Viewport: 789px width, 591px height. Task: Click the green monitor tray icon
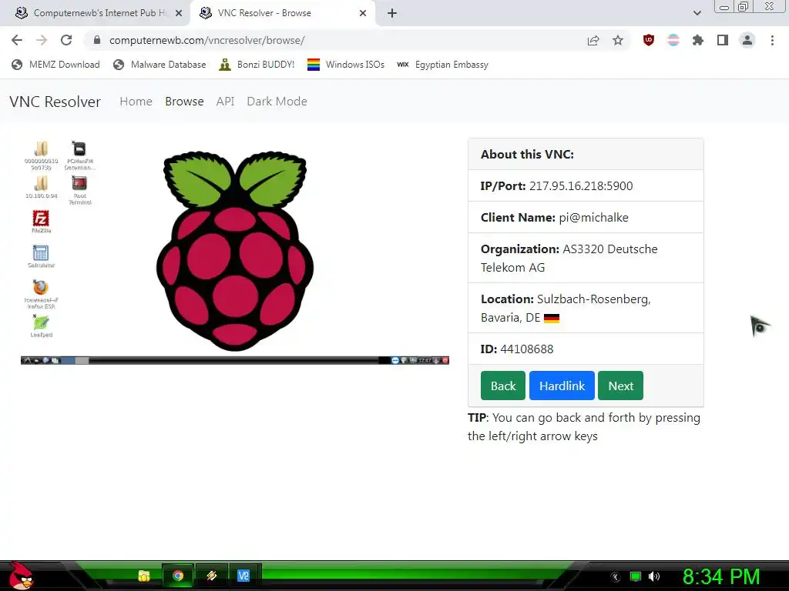[x=636, y=577]
